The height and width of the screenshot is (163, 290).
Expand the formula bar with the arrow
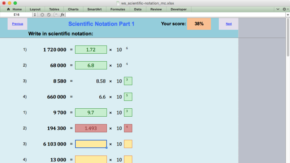[288, 15]
